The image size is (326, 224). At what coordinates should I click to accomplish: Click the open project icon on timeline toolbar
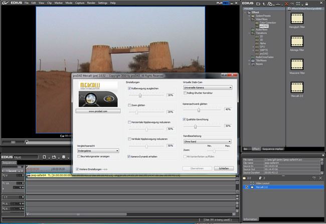click(54, 157)
